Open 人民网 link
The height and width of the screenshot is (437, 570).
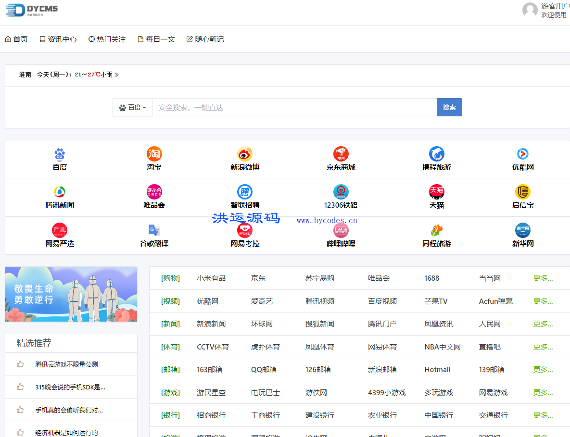coord(490,324)
